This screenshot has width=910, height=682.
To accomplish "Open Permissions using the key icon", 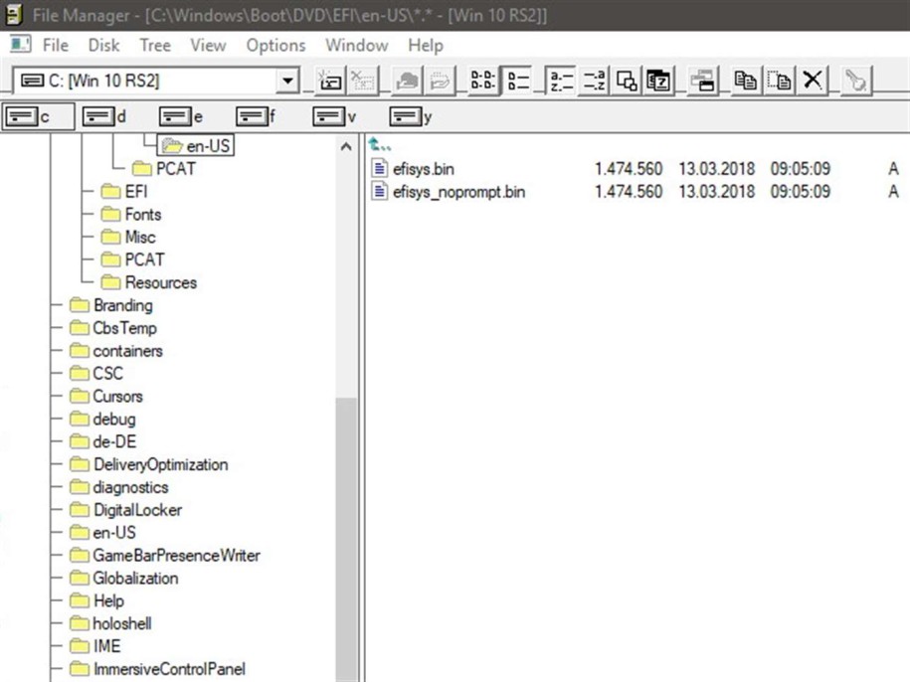I will point(856,80).
